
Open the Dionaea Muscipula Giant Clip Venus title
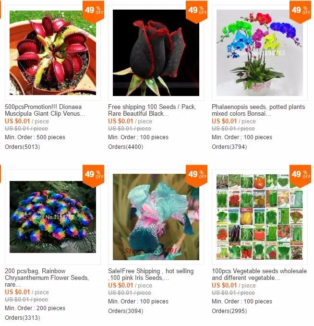[x=45, y=110]
